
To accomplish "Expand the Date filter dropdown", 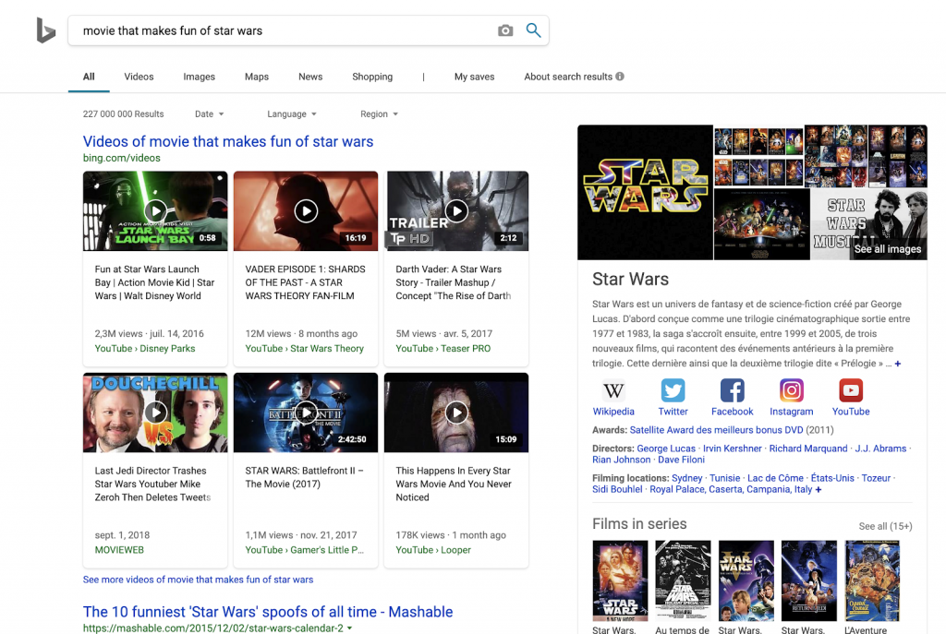I will tap(210, 114).
